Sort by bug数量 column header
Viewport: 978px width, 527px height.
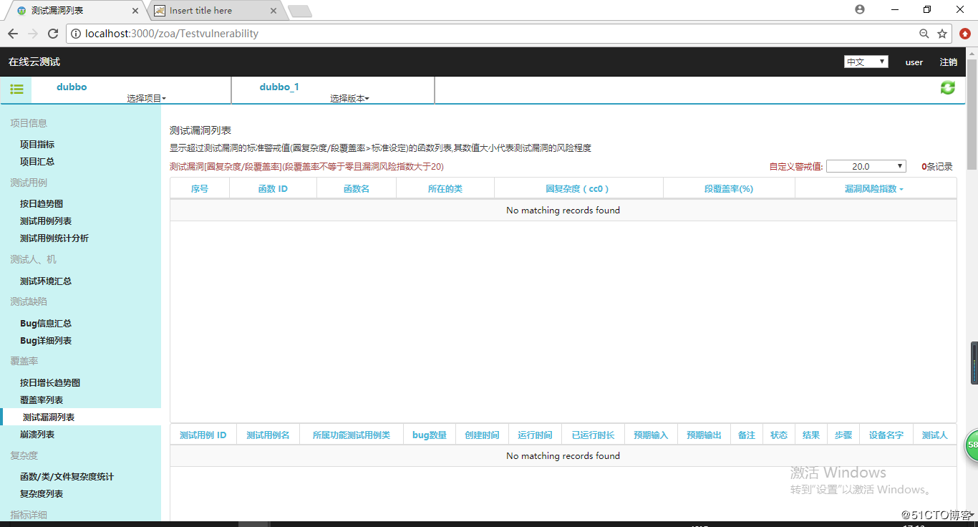430,435
